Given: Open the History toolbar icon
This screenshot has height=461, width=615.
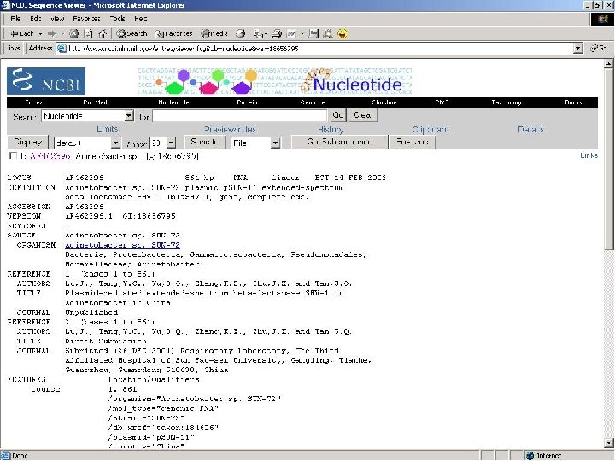Looking at the screenshot, I should (x=240, y=33).
